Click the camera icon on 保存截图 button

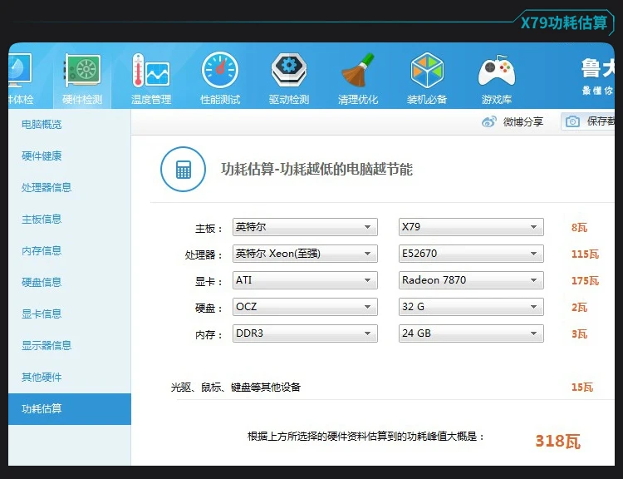[572, 121]
